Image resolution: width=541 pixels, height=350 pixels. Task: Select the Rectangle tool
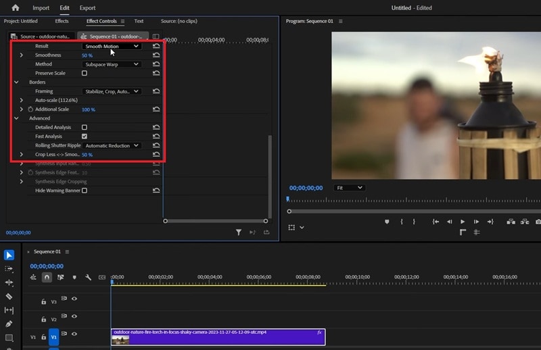tap(9, 338)
